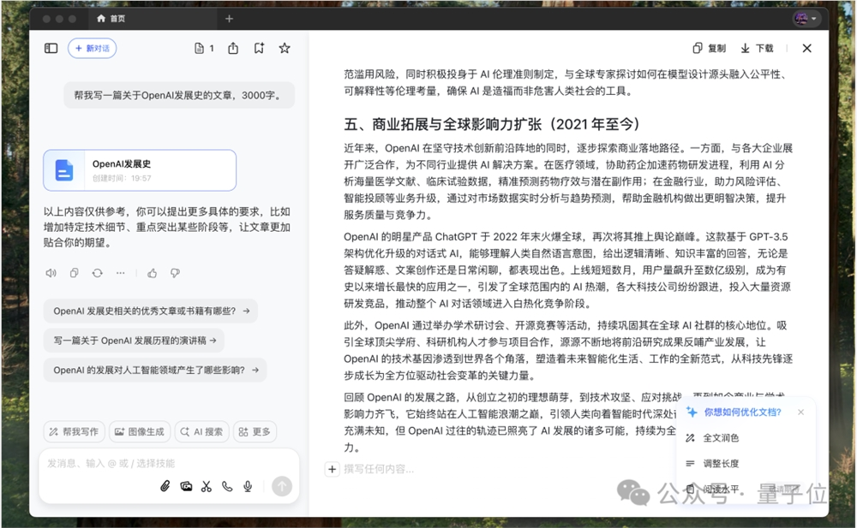Open the OpenAI发展史 document card
This screenshot has width=857, height=528.
click(140, 170)
